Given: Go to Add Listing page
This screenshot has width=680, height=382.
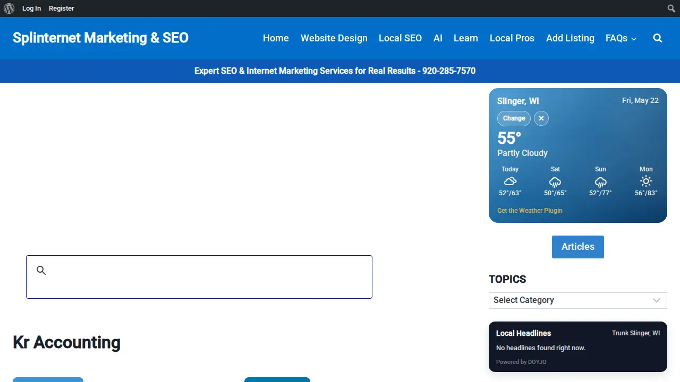Looking at the screenshot, I should [570, 38].
